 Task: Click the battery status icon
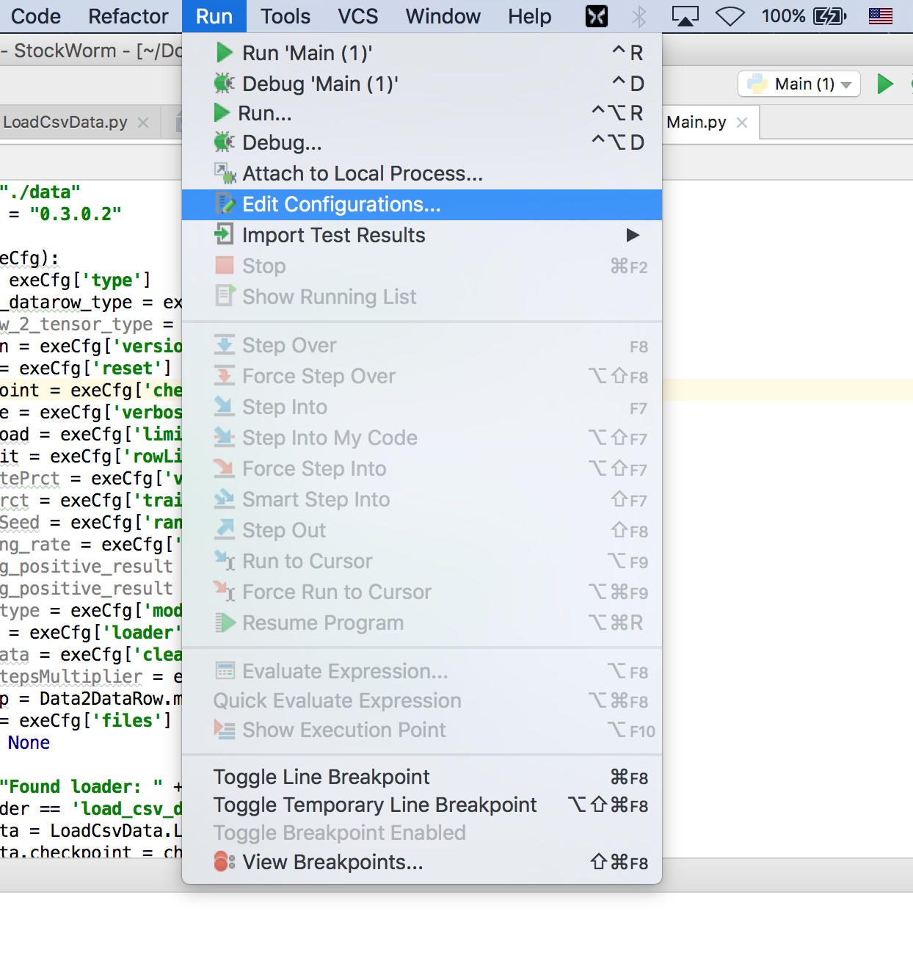[829, 16]
